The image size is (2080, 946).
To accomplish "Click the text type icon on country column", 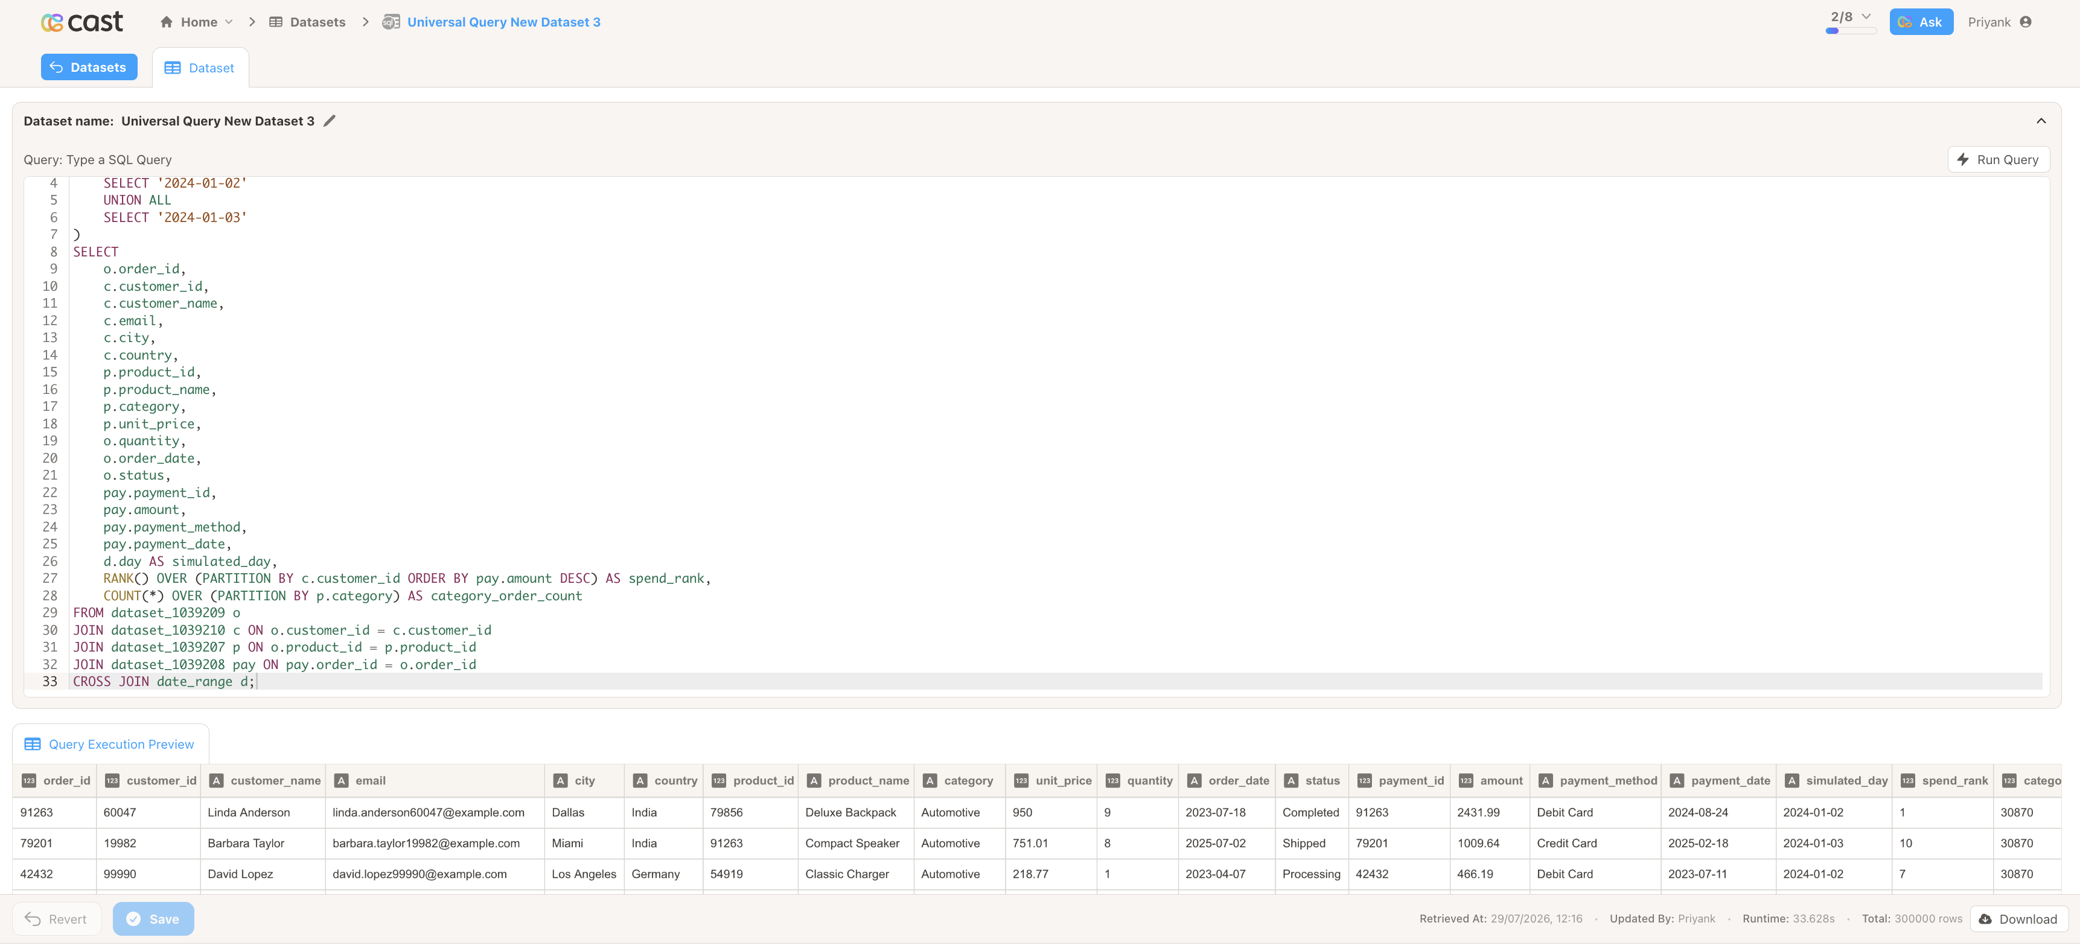I will click(640, 781).
